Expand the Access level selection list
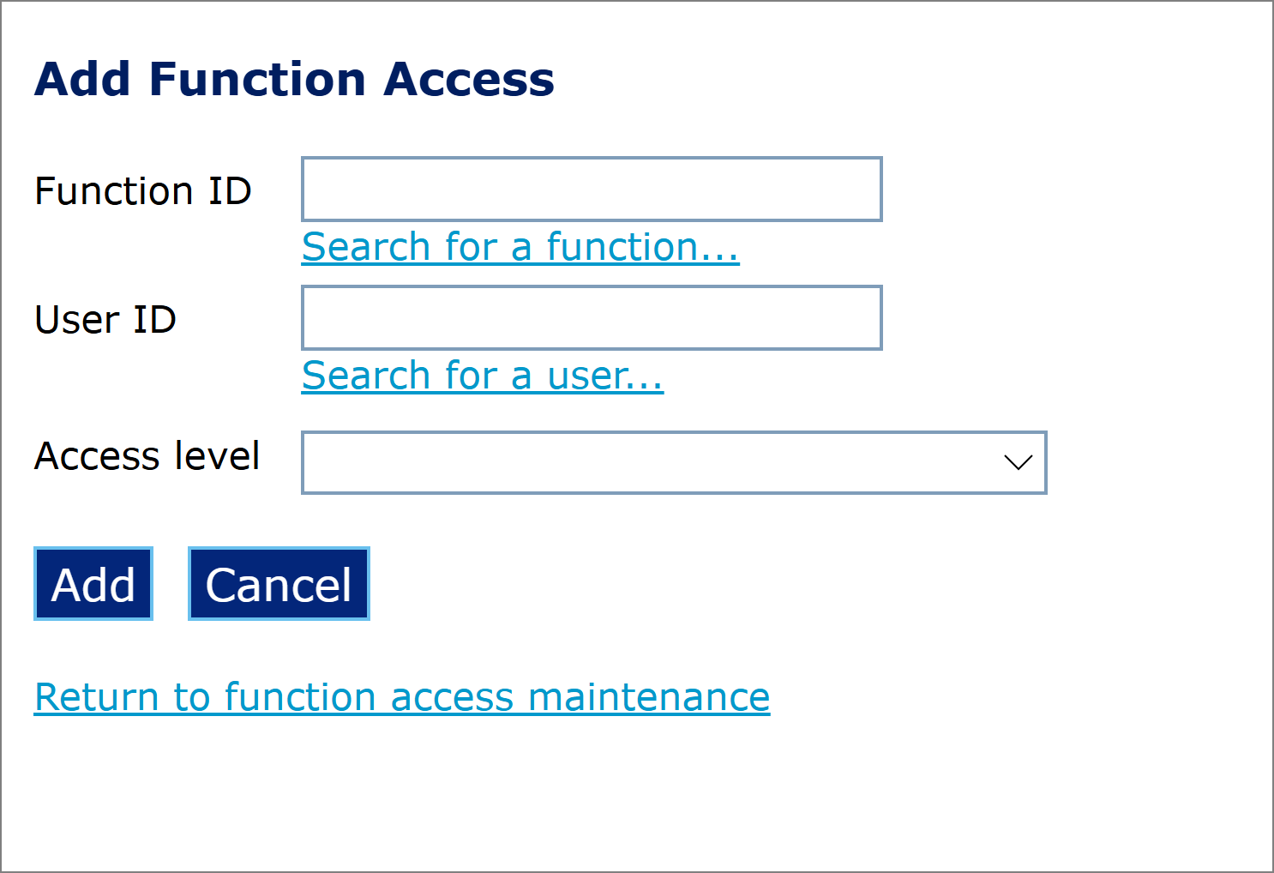The image size is (1274, 873). [673, 463]
